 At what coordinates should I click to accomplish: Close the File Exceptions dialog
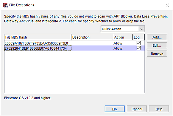click(x=167, y=5)
